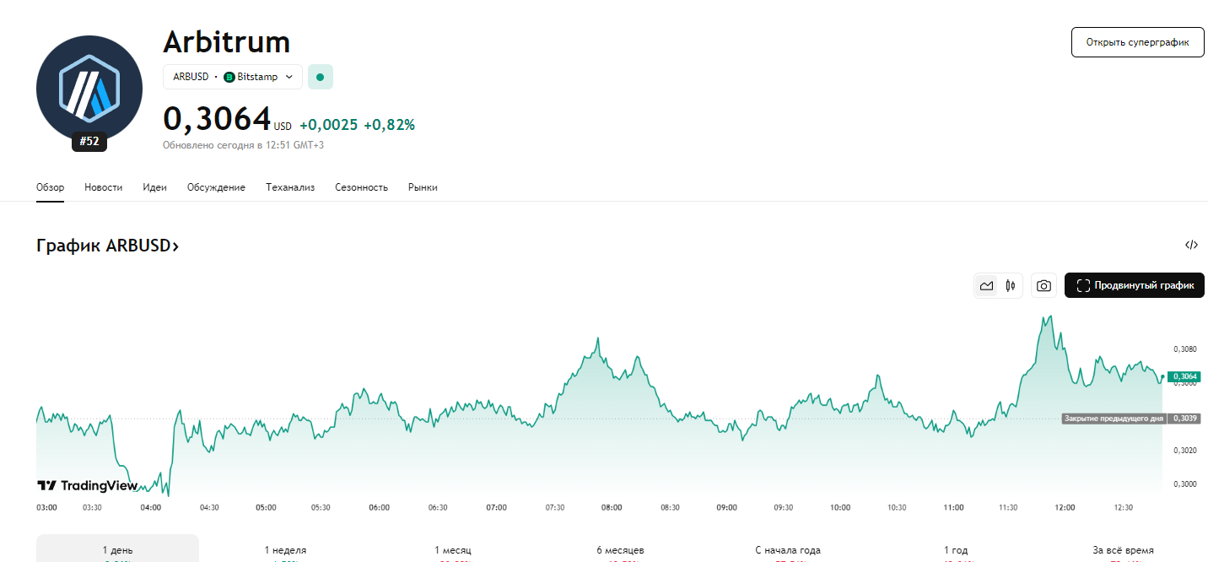Open the График ARBUSD heading link
Screen dimensions: 1208x562
pyautogui.click(x=107, y=246)
